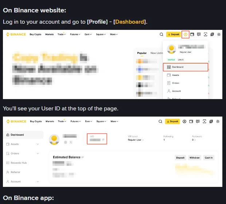Click Markets in dashboard screenshot nav
This screenshot has width=226, height=204.
(50, 121)
